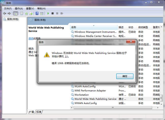The height and width of the screenshot is (120, 165).
Task: Click 已启动 status in Workstation row
Action: (x=132, y=95)
